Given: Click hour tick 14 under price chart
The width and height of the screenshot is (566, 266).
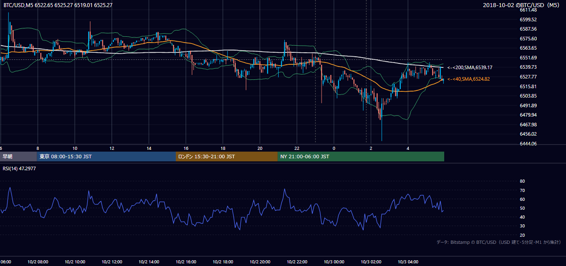Looking at the screenshot, I should click(x=149, y=148).
